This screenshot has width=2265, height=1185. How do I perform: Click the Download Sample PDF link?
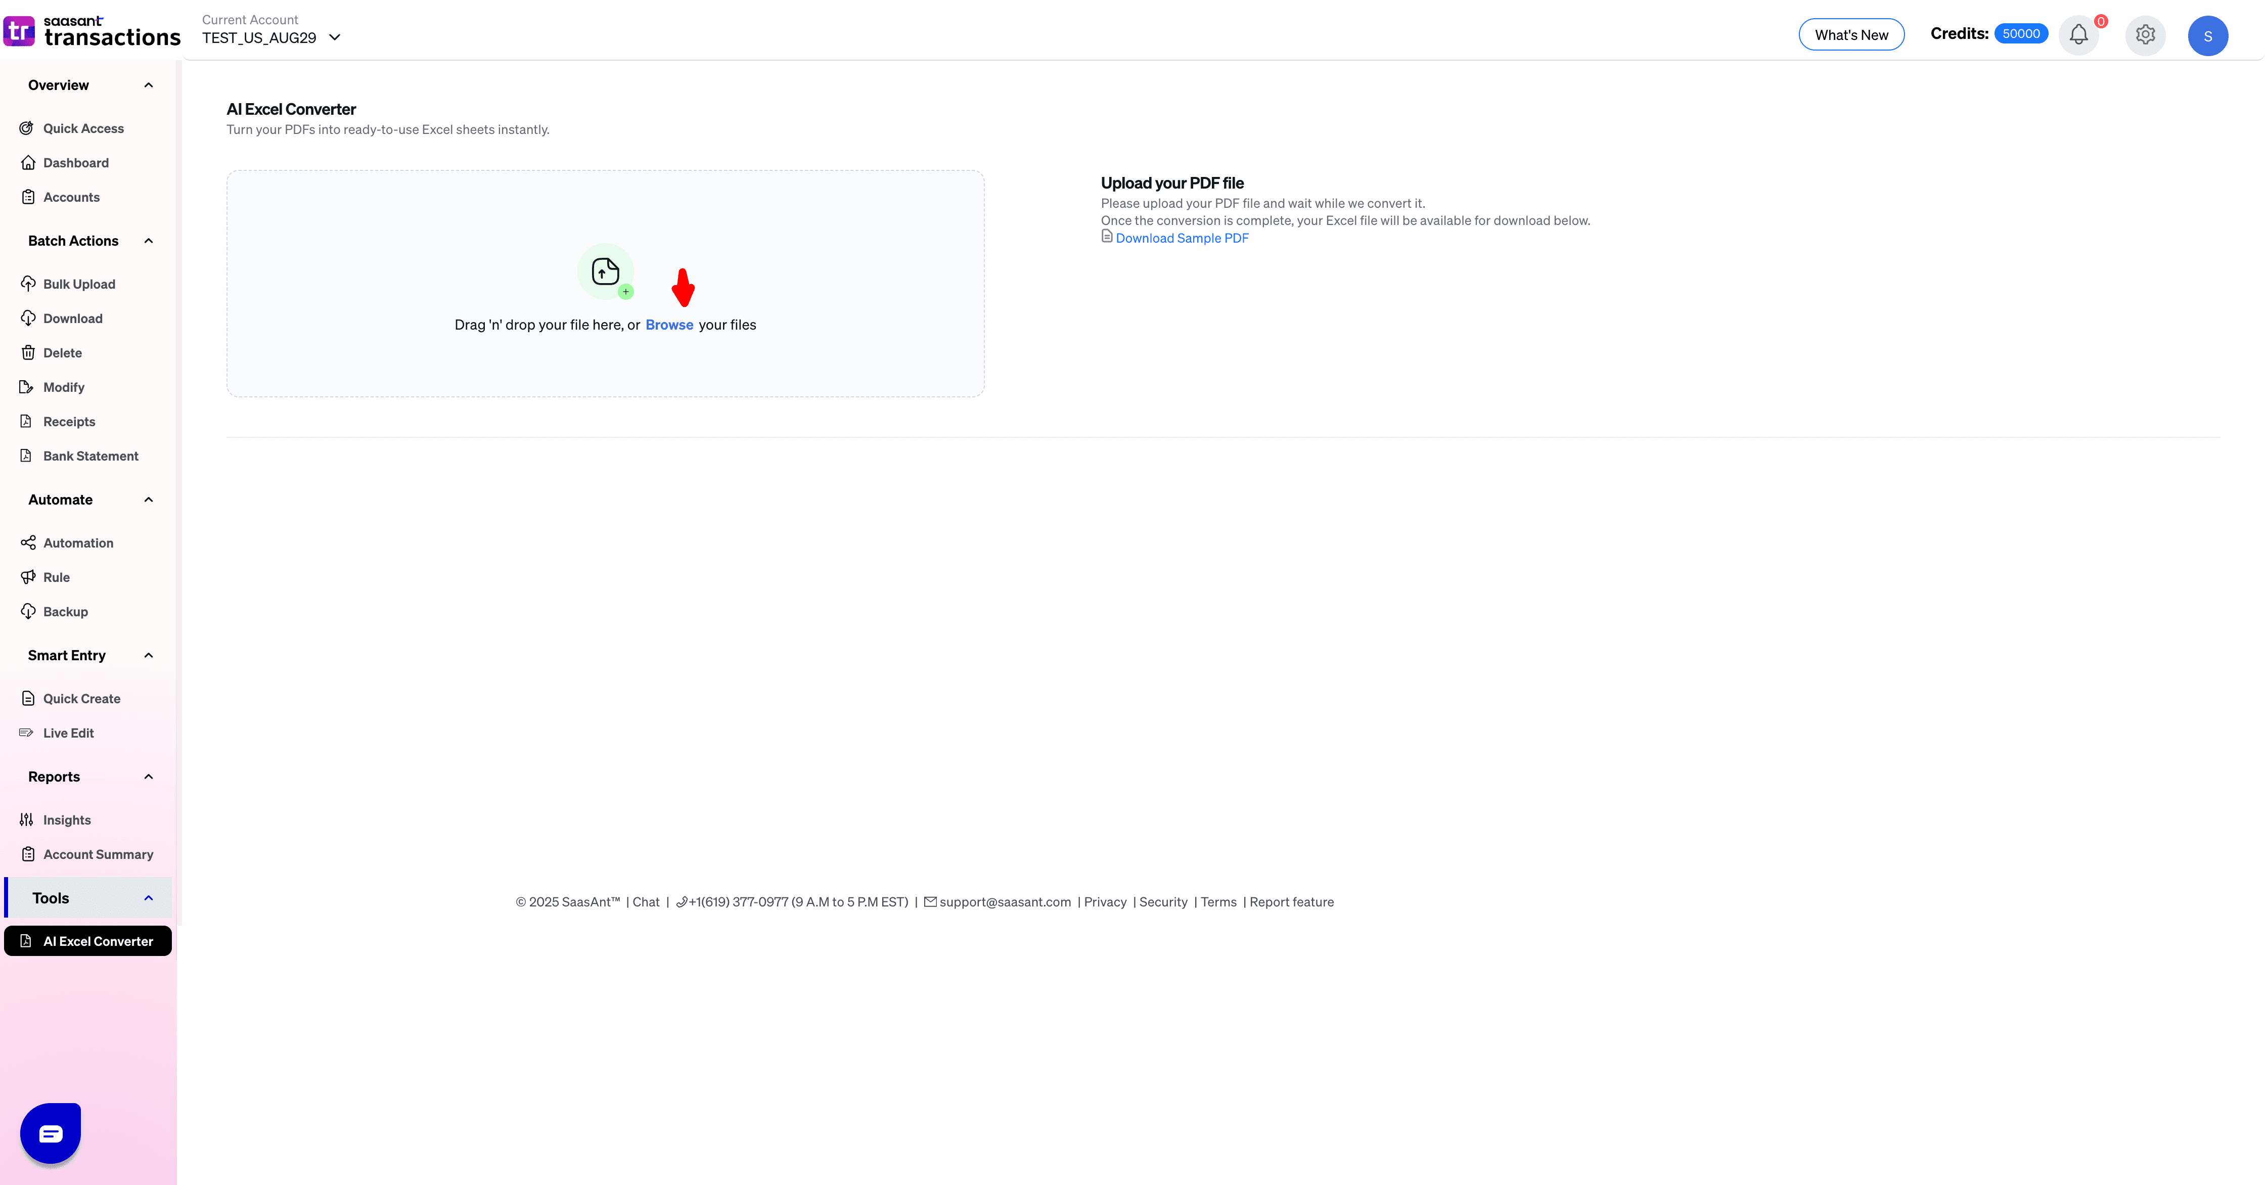1182,238
